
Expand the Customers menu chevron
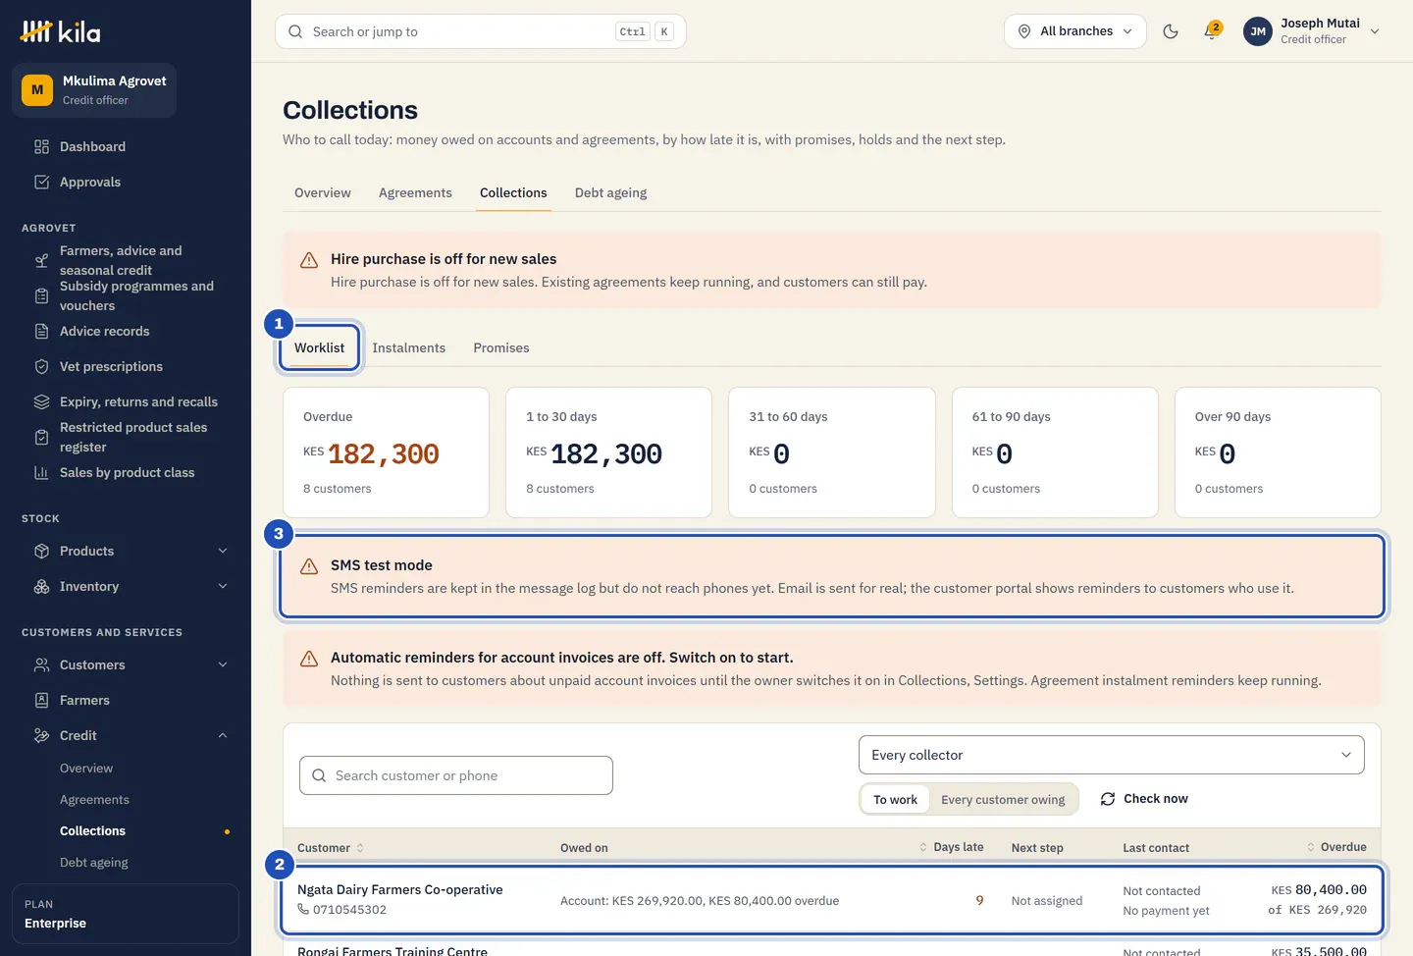[223, 665]
